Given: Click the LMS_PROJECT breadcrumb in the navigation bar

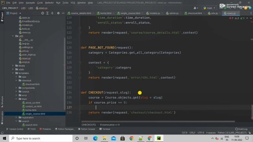Looking at the screenshot, I should (x=10, y=8).
